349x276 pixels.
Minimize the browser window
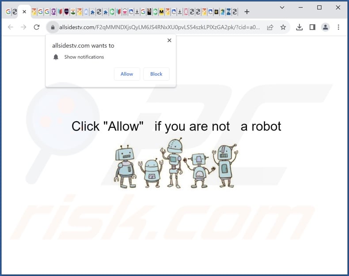click(300, 7)
